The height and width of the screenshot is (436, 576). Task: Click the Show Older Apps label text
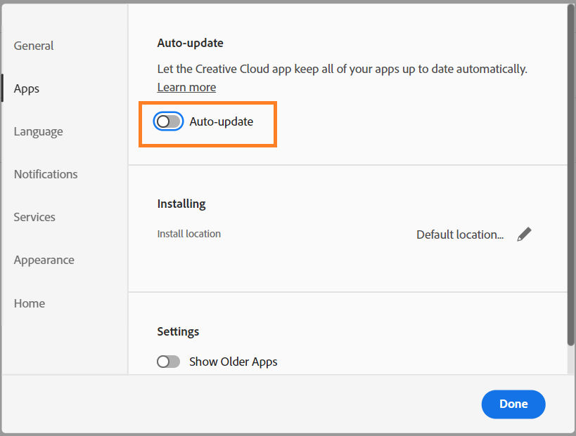[x=233, y=362]
